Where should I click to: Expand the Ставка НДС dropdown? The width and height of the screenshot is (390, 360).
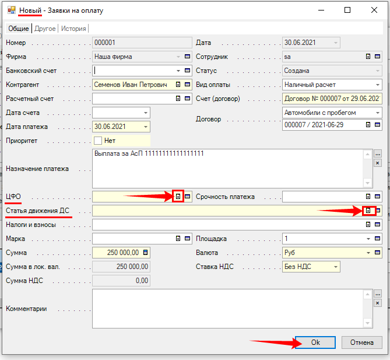click(x=335, y=267)
